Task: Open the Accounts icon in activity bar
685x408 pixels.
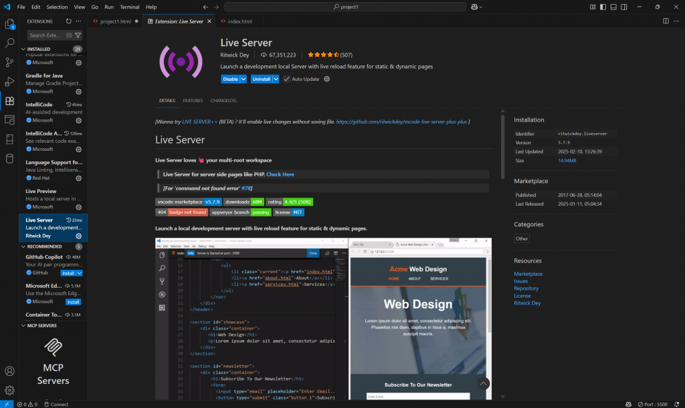Action: coord(9,371)
